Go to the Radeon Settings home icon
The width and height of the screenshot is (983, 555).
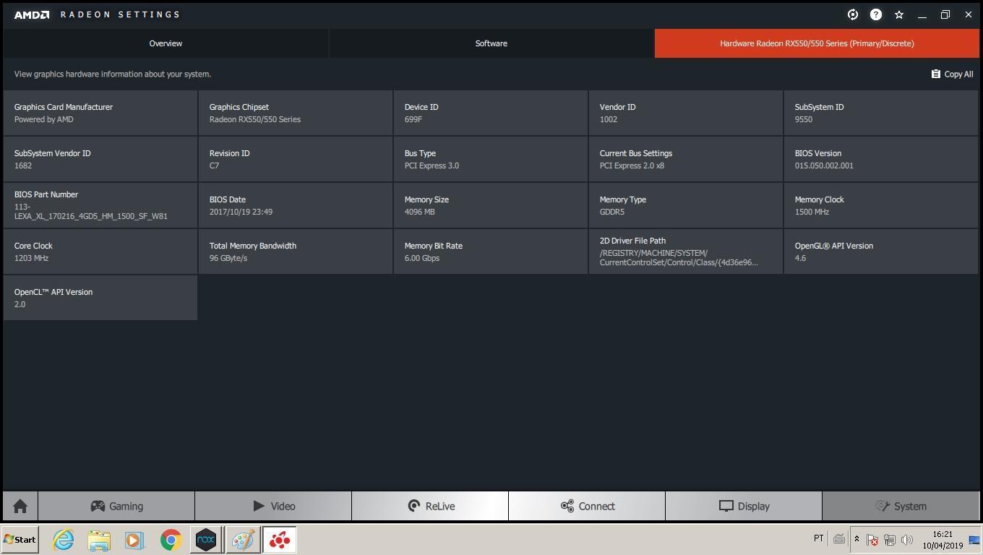pos(20,506)
